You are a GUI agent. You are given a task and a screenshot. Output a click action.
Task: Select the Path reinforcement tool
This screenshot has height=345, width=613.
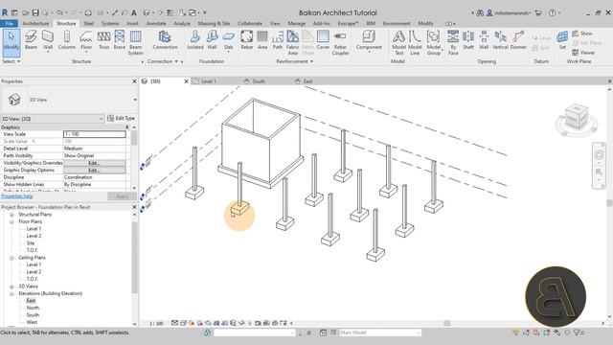pyautogui.click(x=278, y=40)
